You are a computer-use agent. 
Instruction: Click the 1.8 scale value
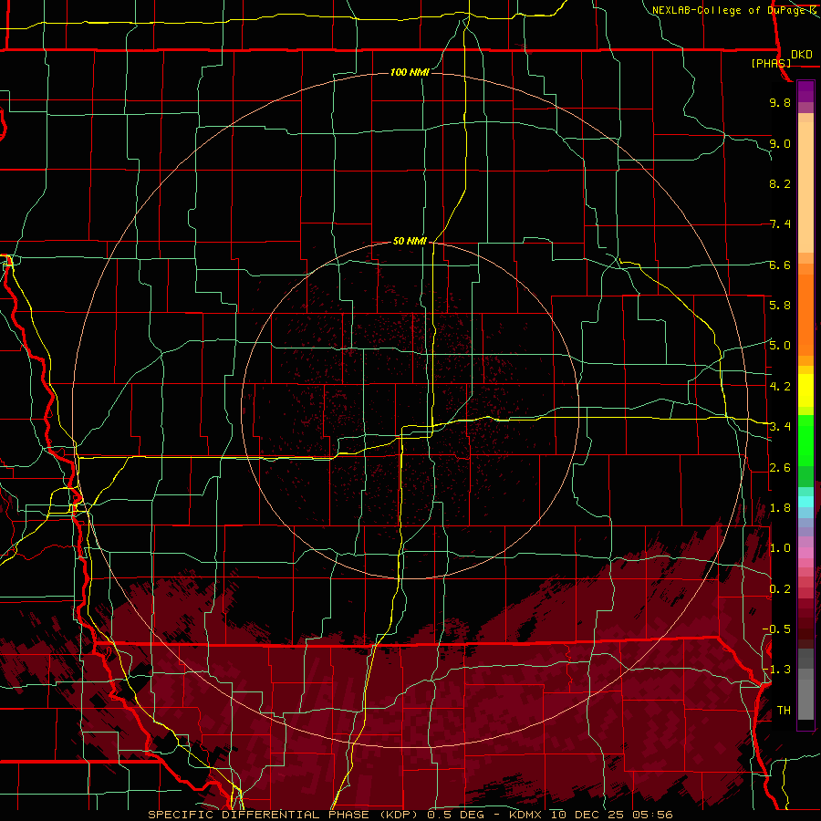(780, 507)
